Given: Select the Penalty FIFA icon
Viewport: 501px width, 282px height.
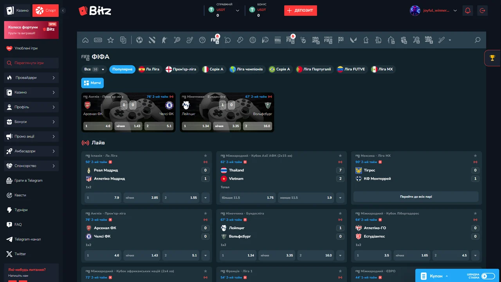Looking at the screenshot, I should click(x=328, y=40).
